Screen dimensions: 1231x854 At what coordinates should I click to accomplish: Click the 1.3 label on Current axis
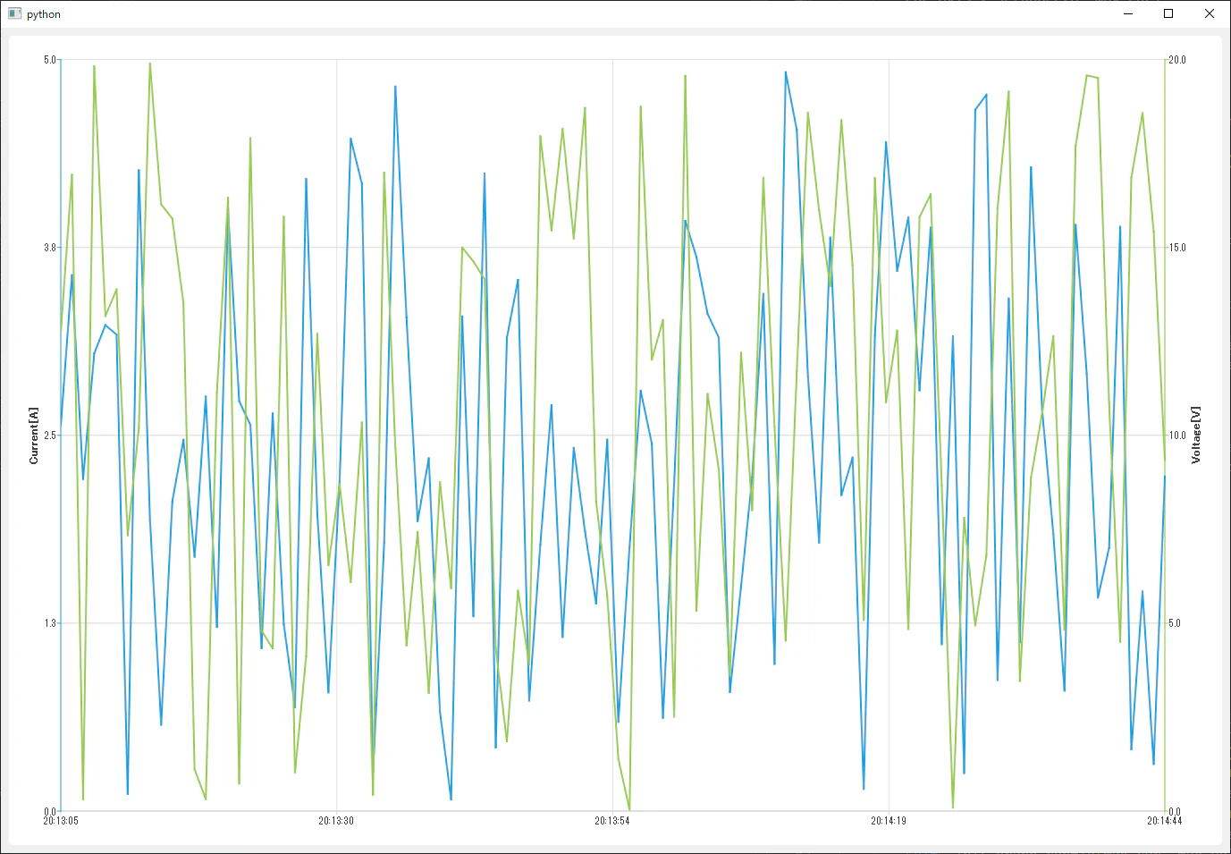click(x=50, y=623)
